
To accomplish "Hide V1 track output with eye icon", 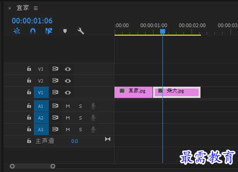I will (x=68, y=93).
